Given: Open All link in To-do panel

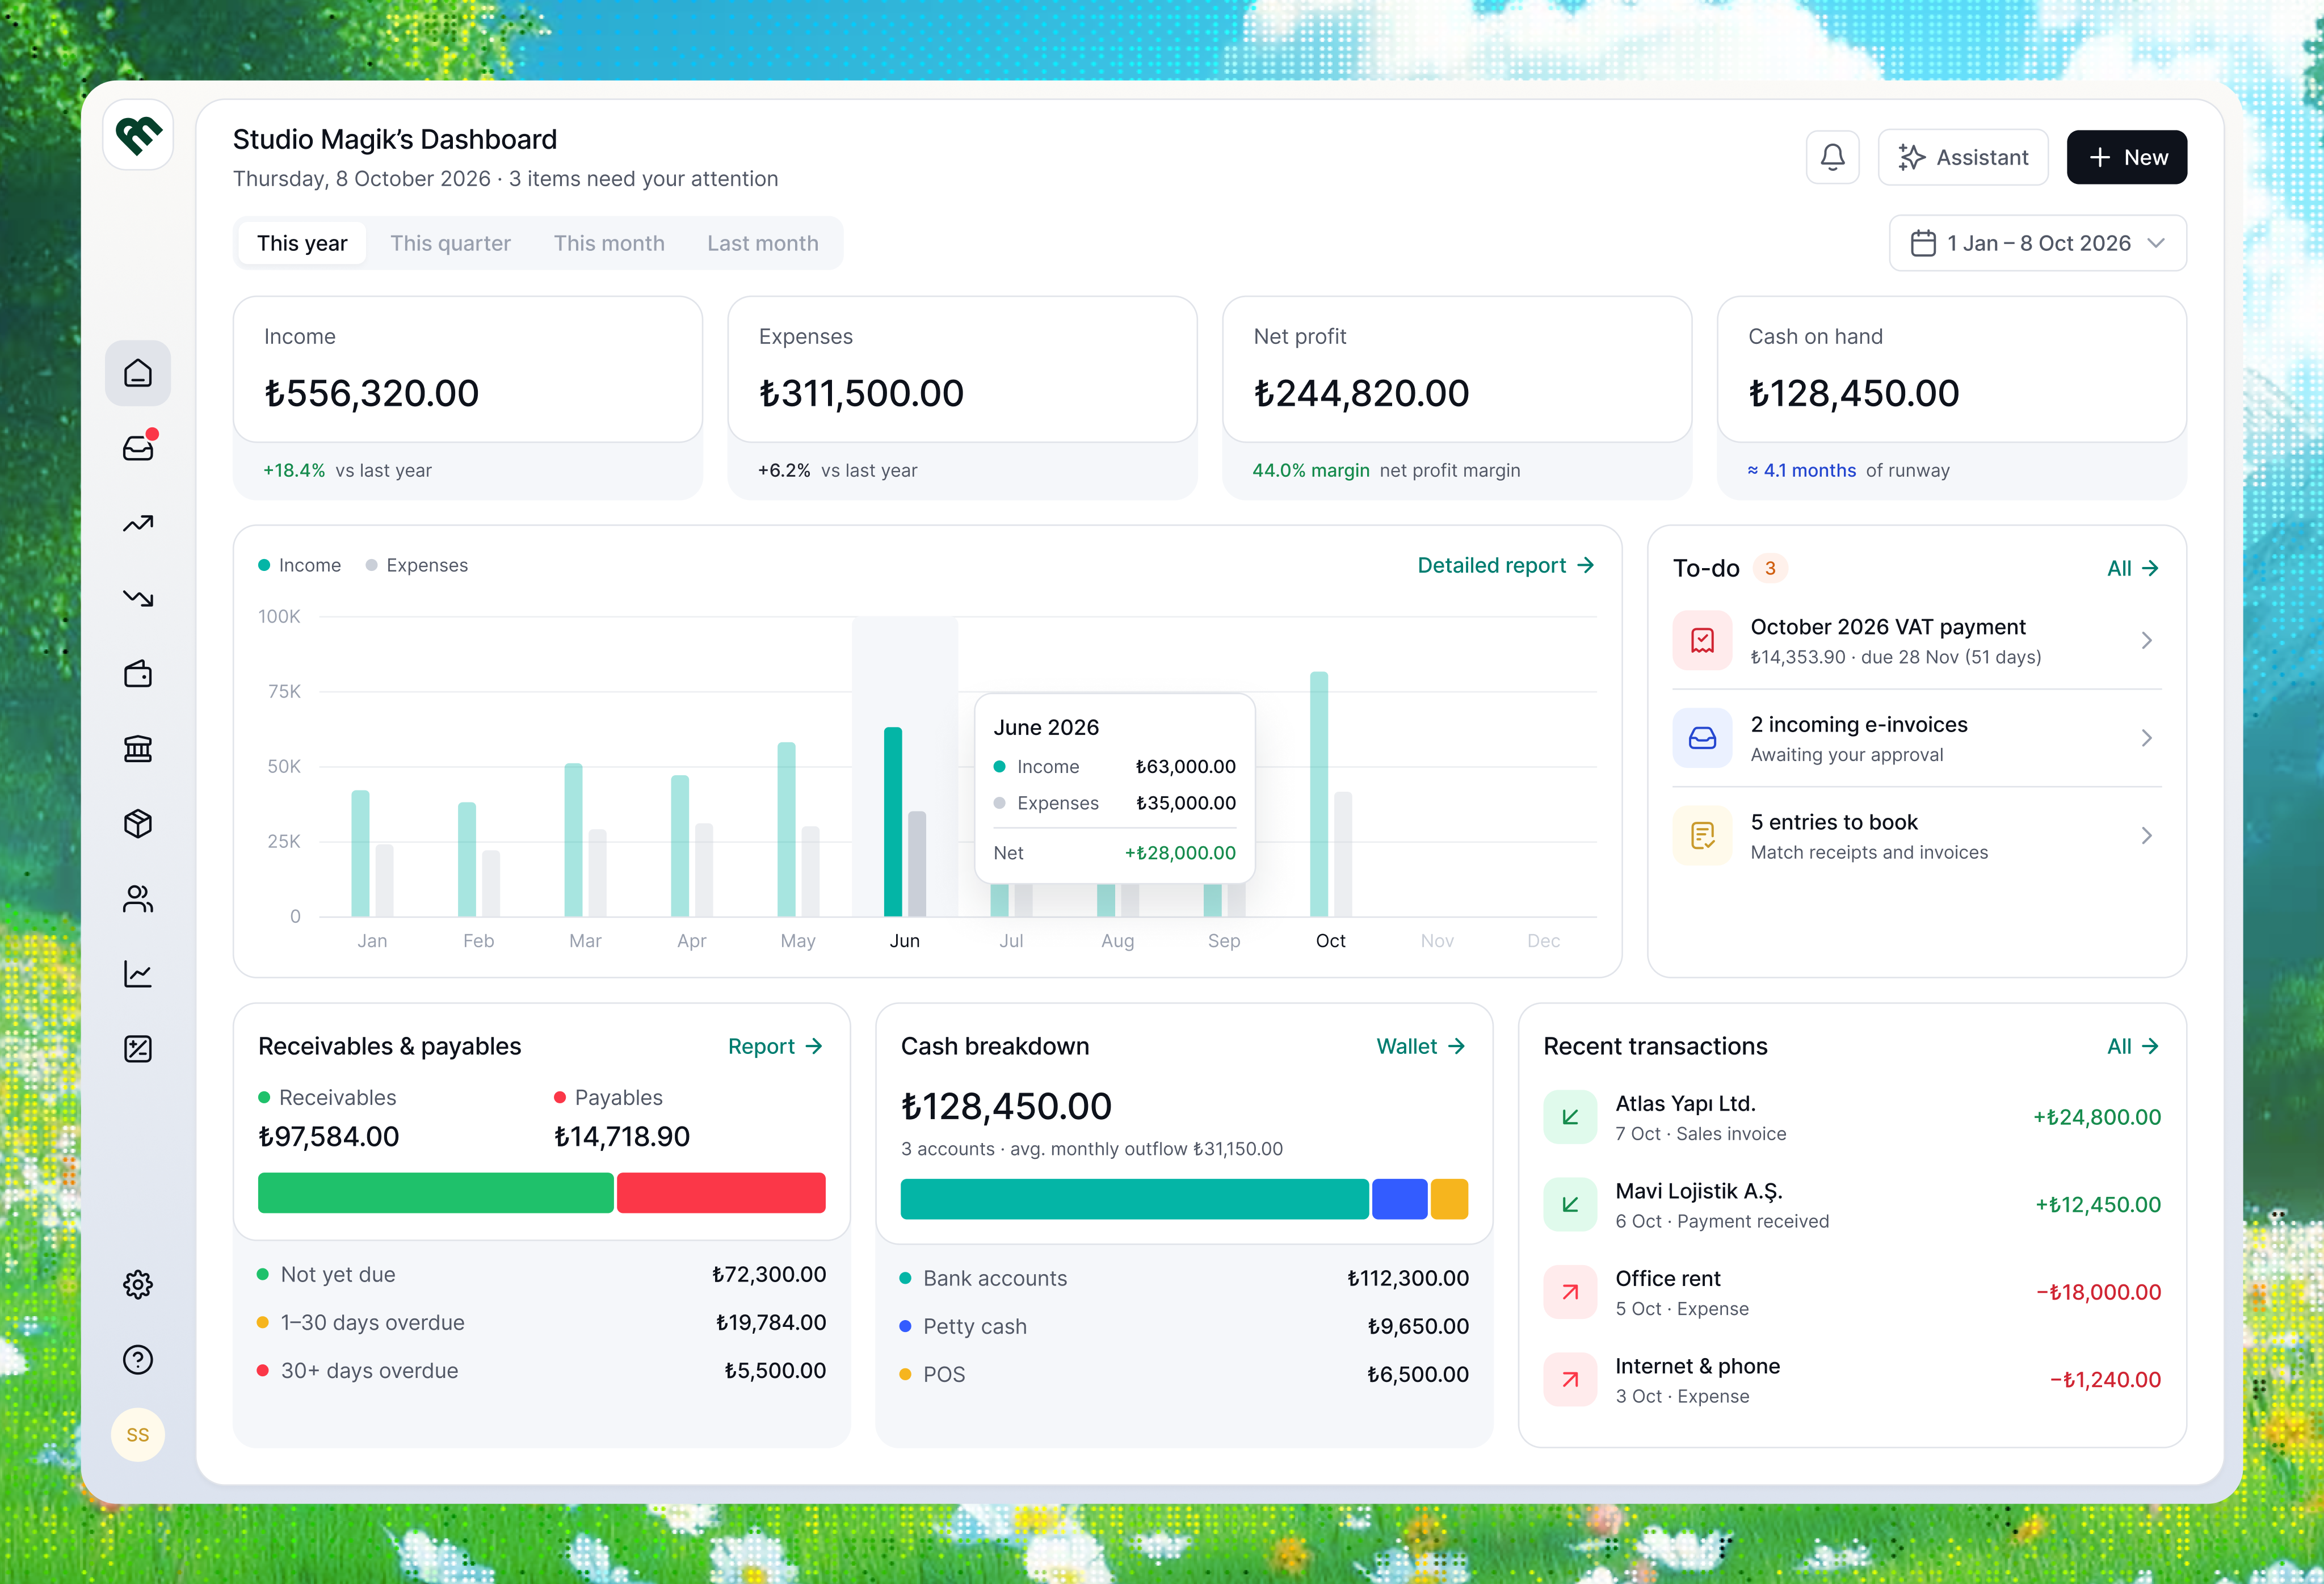Looking at the screenshot, I should (x=2132, y=568).
